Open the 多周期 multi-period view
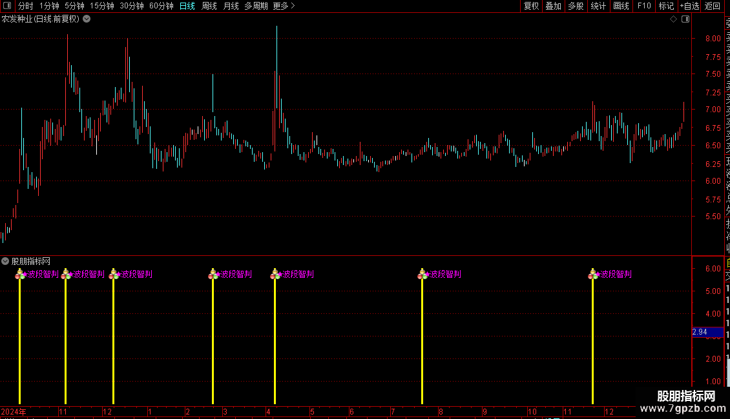This screenshot has height=419, width=730. [x=256, y=6]
